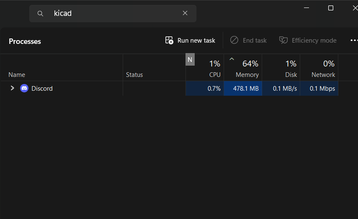Clear the kicad search text
The width and height of the screenshot is (358, 219).
[x=185, y=13]
